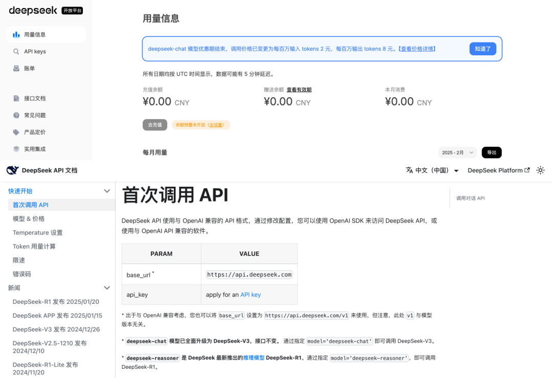
Task: Collapse the 快速开始 section chevron
Action: coord(107,191)
